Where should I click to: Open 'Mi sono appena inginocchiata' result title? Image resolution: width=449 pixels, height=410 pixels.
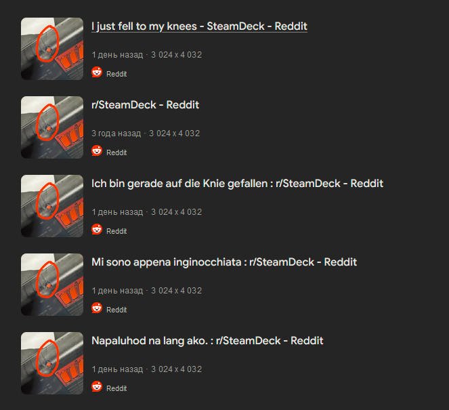click(224, 262)
